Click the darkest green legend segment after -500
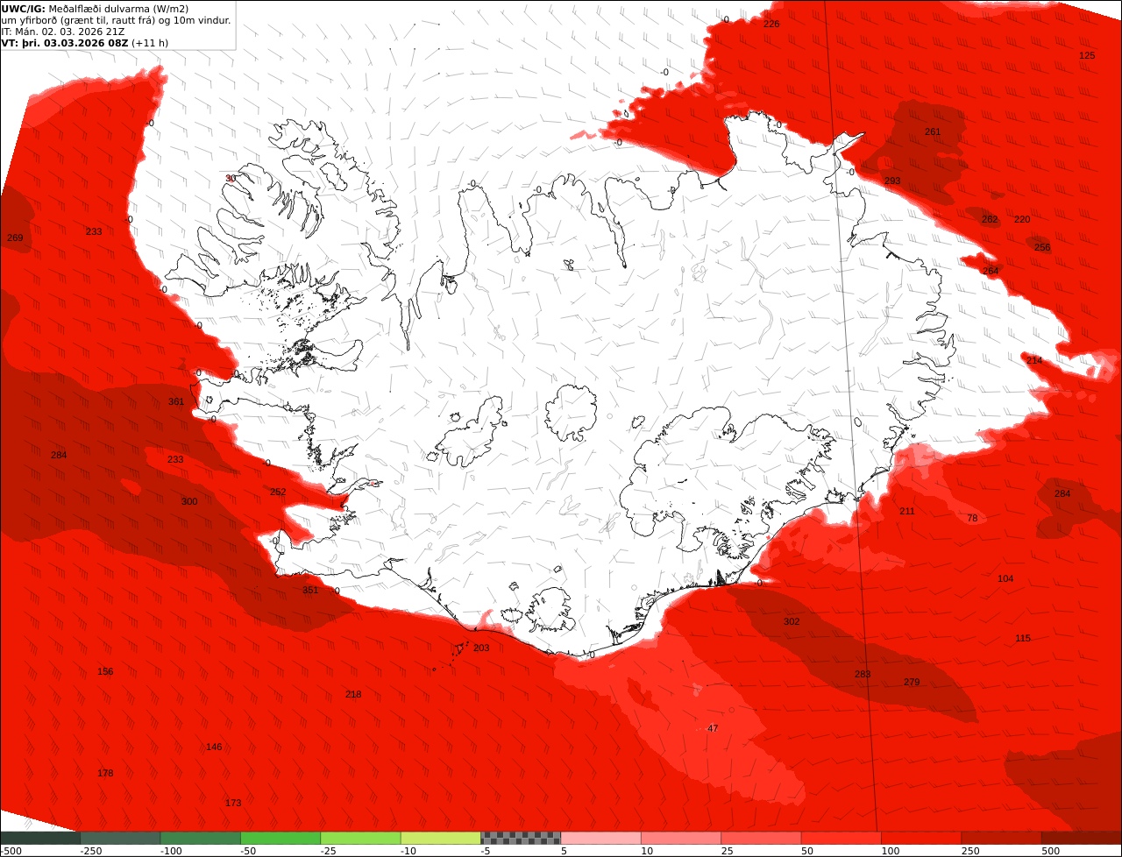The height and width of the screenshot is (857, 1122). pyautogui.click(x=40, y=838)
